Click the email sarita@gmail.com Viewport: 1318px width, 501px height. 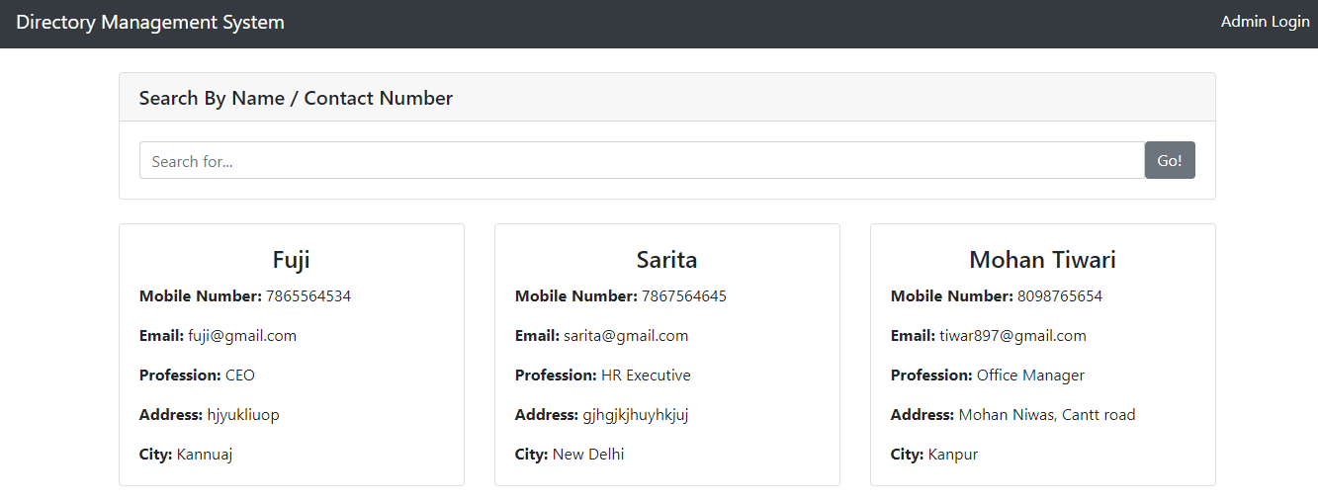tap(626, 336)
